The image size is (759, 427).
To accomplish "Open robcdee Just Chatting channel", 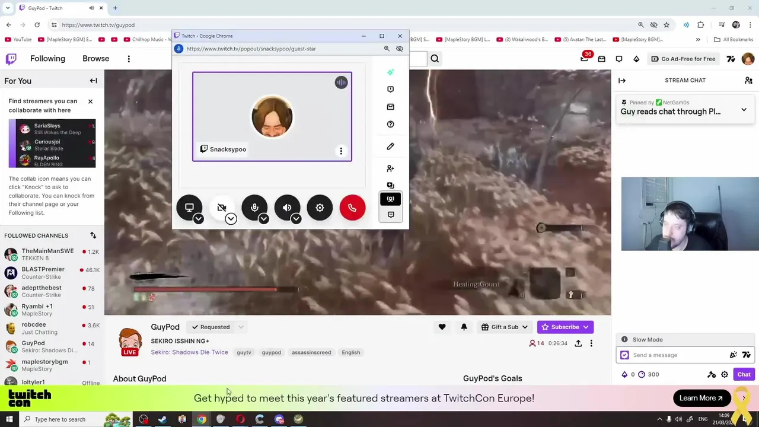I will click(52, 328).
